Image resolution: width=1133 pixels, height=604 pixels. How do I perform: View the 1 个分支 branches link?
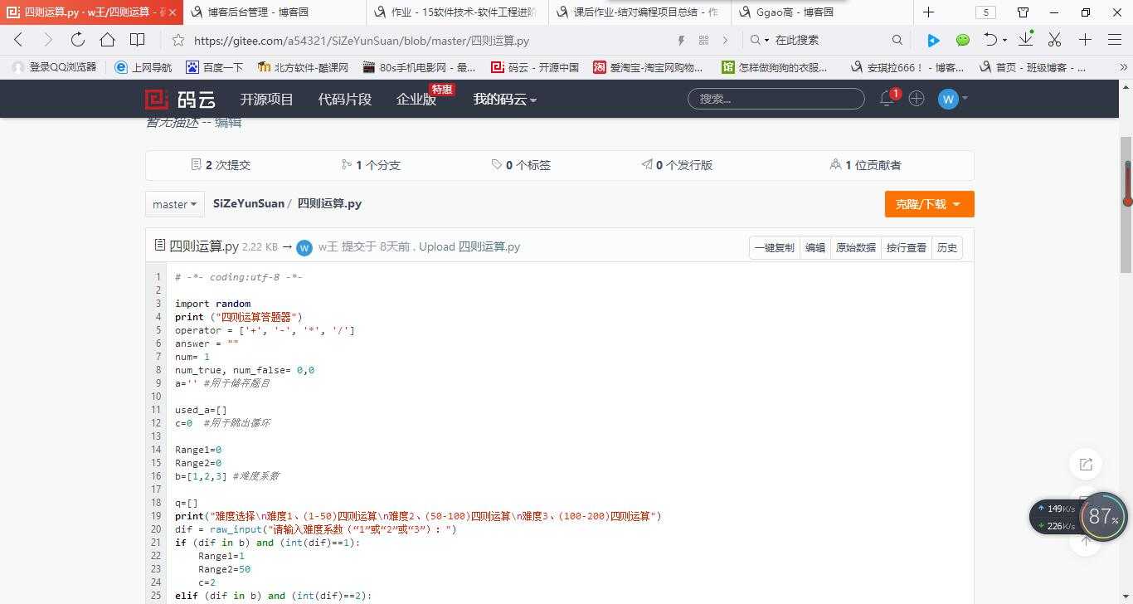coord(371,165)
